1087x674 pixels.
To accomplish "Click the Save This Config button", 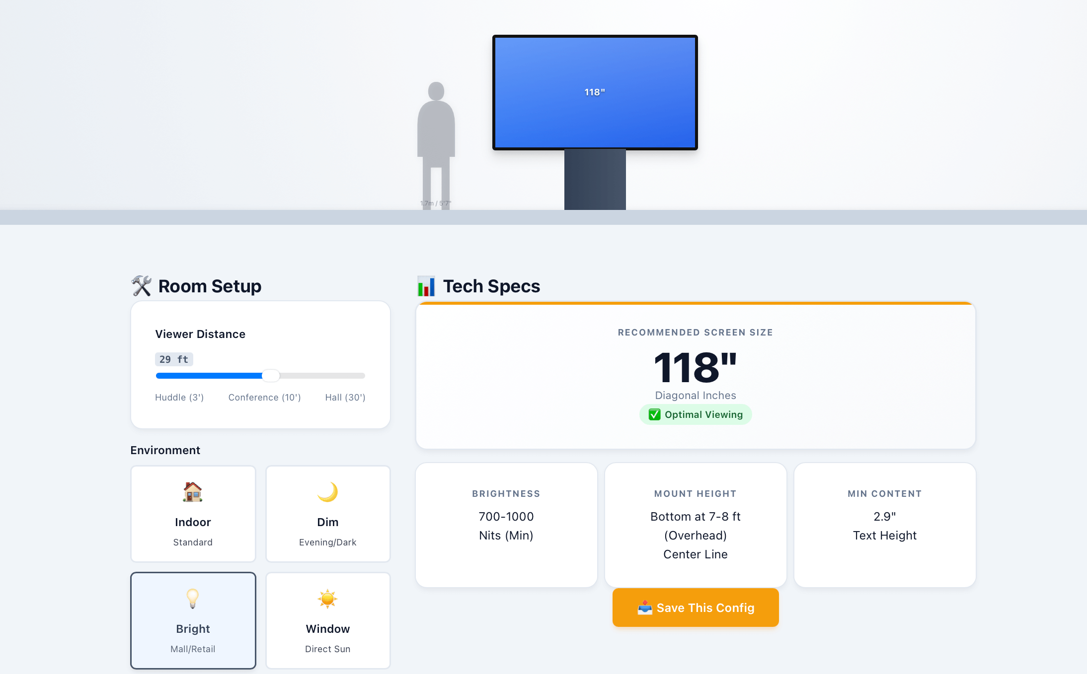I will point(696,607).
